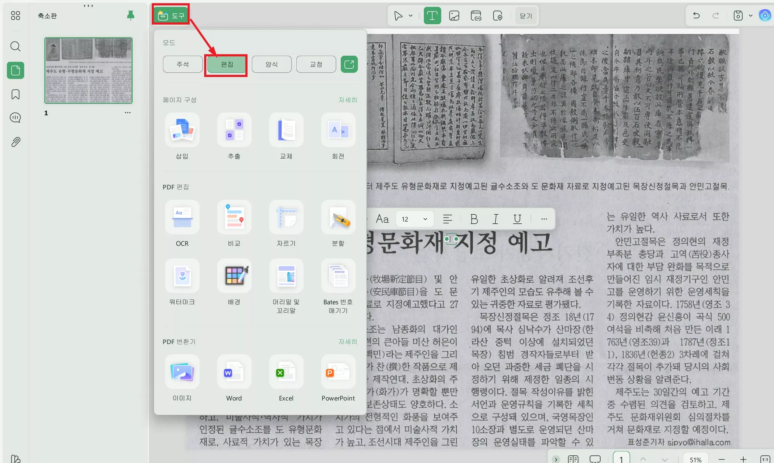Toggle bold text formatting
774x463 pixels.
(474, 219)
